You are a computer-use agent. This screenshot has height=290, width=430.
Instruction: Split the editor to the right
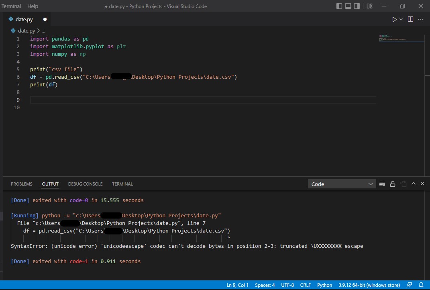[x=410, y=19]
